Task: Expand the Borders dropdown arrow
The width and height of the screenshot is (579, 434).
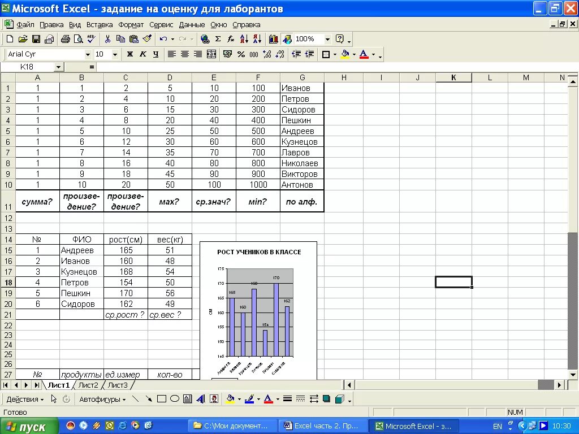Action: (x=335, y=54)
